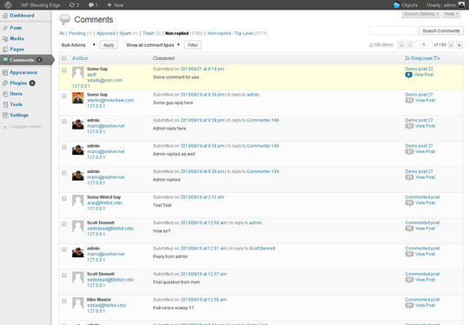Click the comment count bubble for Demo post 22
The height and width of the screenshot is (325, 469).
(x=408, y=75)
